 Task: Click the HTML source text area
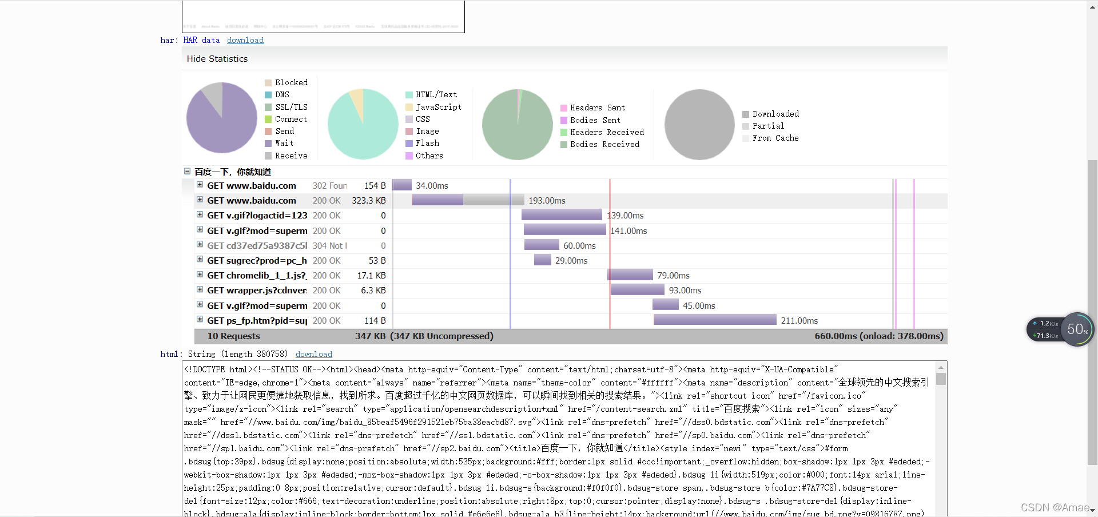click(558, 439)
